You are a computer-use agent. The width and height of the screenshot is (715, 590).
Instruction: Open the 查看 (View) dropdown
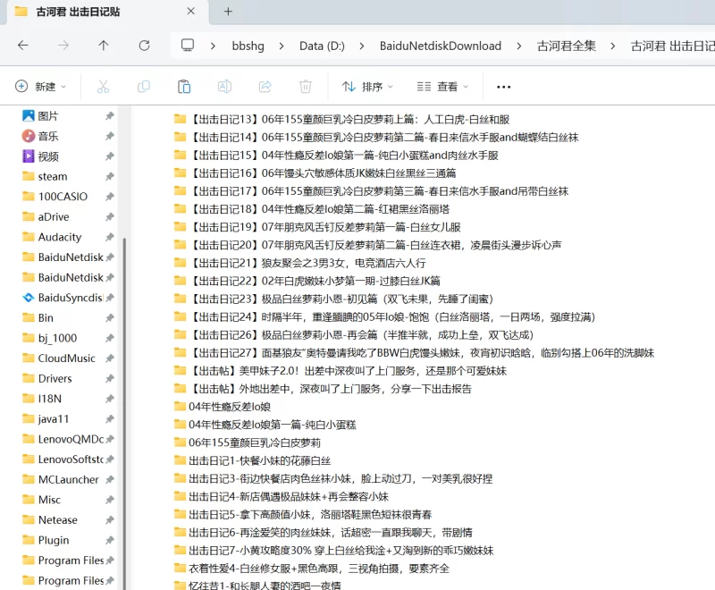coord(442,87)
